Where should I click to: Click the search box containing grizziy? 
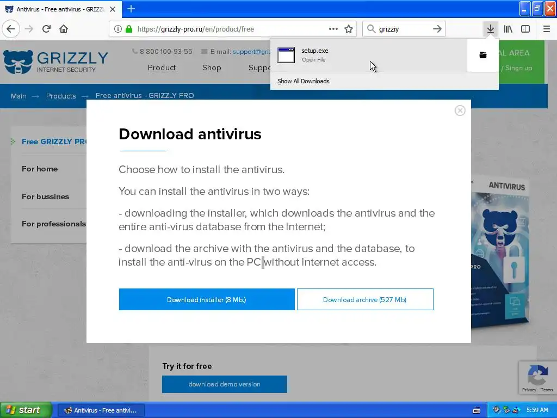pyautogui.click(x=404, y=29)
